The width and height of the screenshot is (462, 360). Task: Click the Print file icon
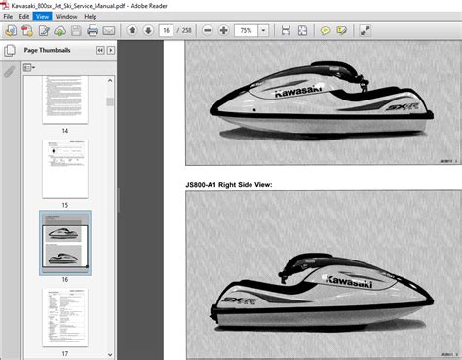click(93, 31)
